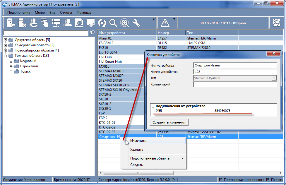Open the wrench settings tool
286x185 pixels.
pos(136,23)
